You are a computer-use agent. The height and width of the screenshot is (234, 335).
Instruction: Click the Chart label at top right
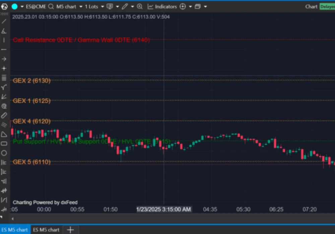311,7
